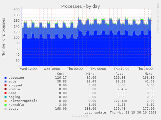This screenshot has height=120, width=161.
Task: Click sleeping maximum value 133.30
Action: 149,78
